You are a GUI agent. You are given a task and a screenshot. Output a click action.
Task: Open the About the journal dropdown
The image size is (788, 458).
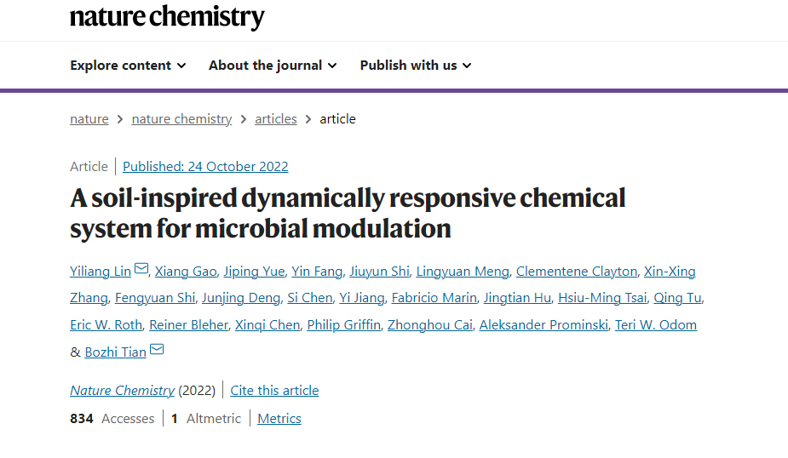tap(273, 66)
